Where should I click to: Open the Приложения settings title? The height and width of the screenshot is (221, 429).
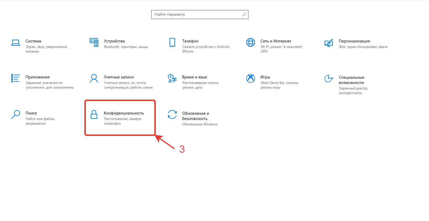pyautogui.click(x=37, y=77)
